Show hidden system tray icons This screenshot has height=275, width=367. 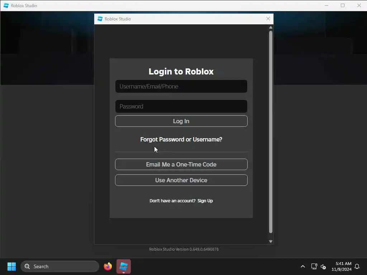click(302, 266)
